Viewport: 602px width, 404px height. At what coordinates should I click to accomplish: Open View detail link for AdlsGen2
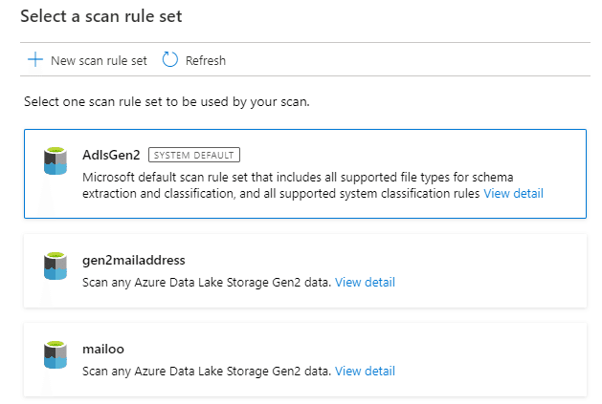pyautogui.click(x=513, y=193)
